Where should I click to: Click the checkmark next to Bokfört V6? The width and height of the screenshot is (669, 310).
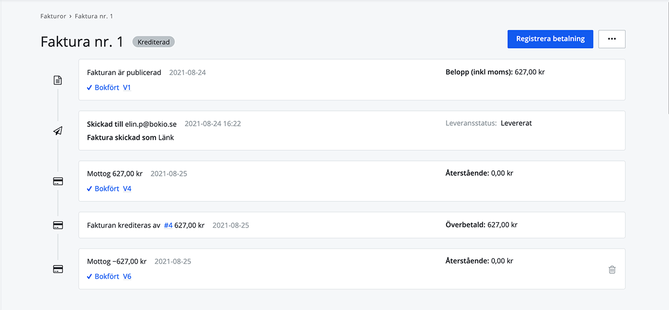[90, 277]
